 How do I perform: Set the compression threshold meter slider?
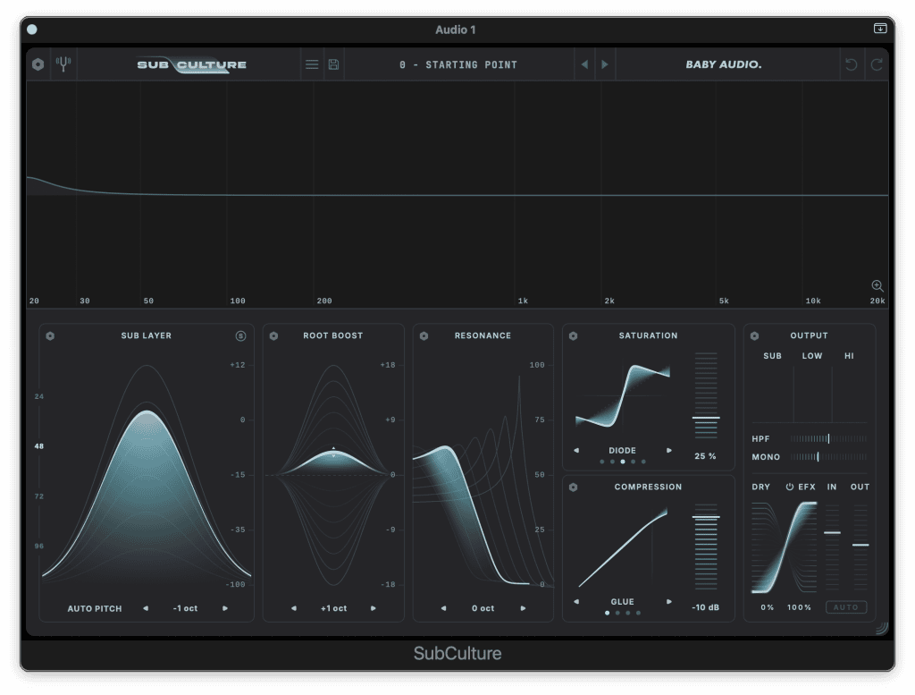tap(706, 547)
